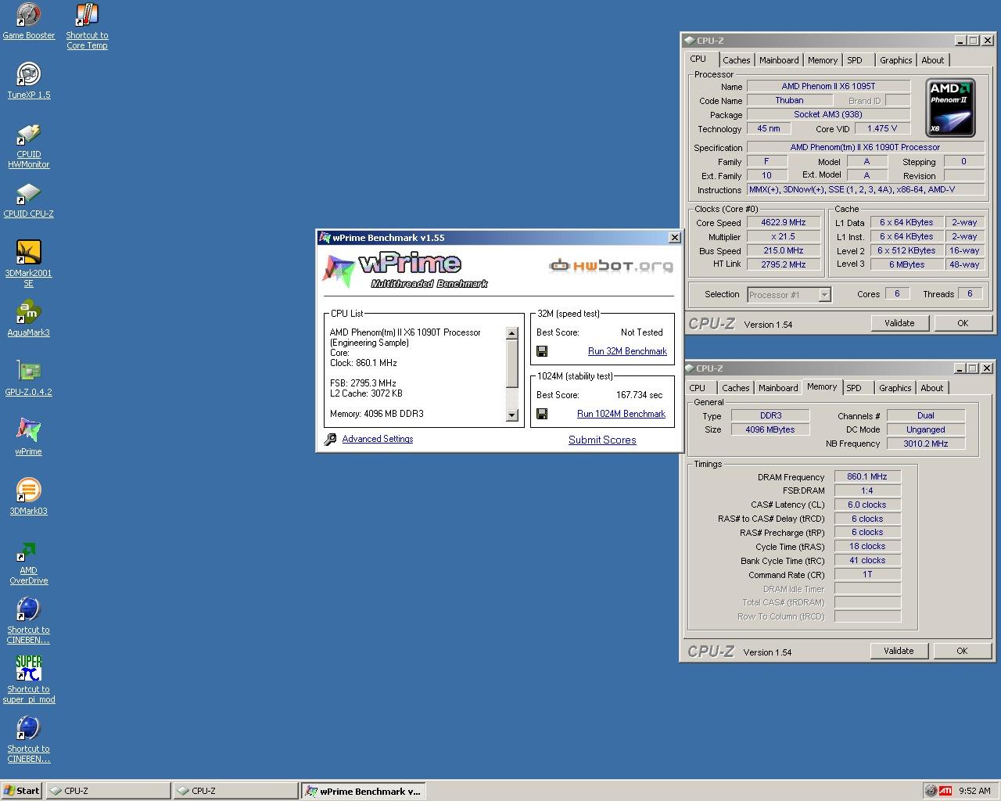Image resolution: width=1001 pixels, height=801 pixels.
Task: Click the 9:52 AM clock
Action: coord(974,791)
